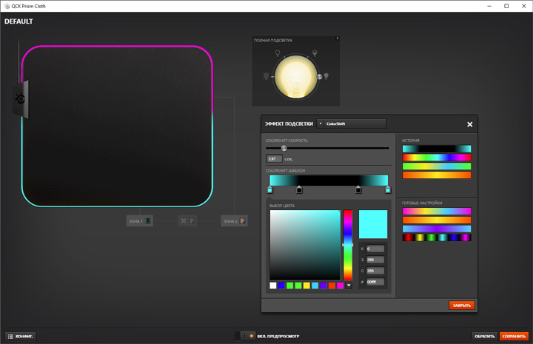The width and height of the screenshot is (533, 344).
Task: Click the Зона 2 rainbow effect icon
Action: 242,220
